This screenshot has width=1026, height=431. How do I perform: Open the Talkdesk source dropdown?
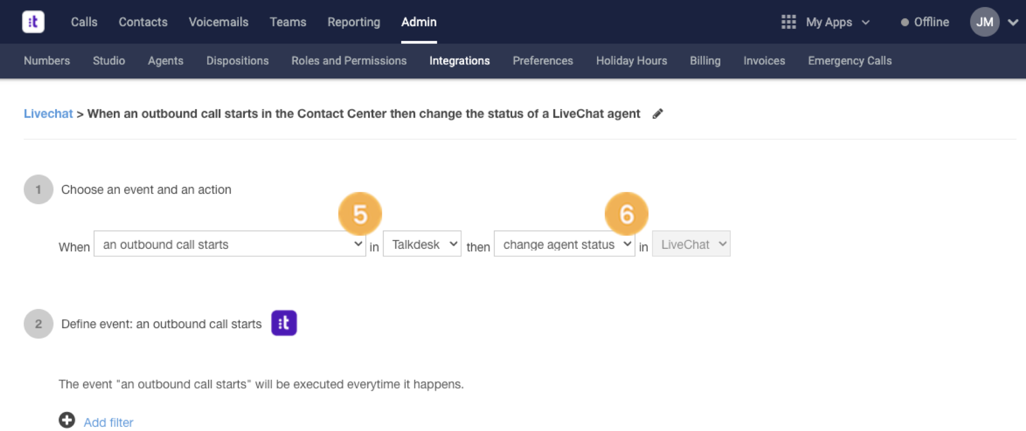click(422, 244)
